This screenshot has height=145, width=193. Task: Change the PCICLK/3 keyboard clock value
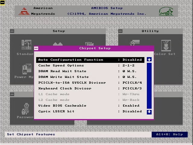[132, 89]
